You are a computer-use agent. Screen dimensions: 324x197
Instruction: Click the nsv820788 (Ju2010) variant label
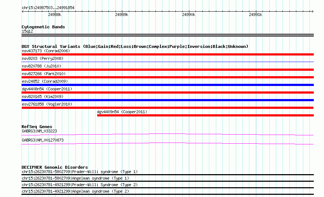point(42,66)
